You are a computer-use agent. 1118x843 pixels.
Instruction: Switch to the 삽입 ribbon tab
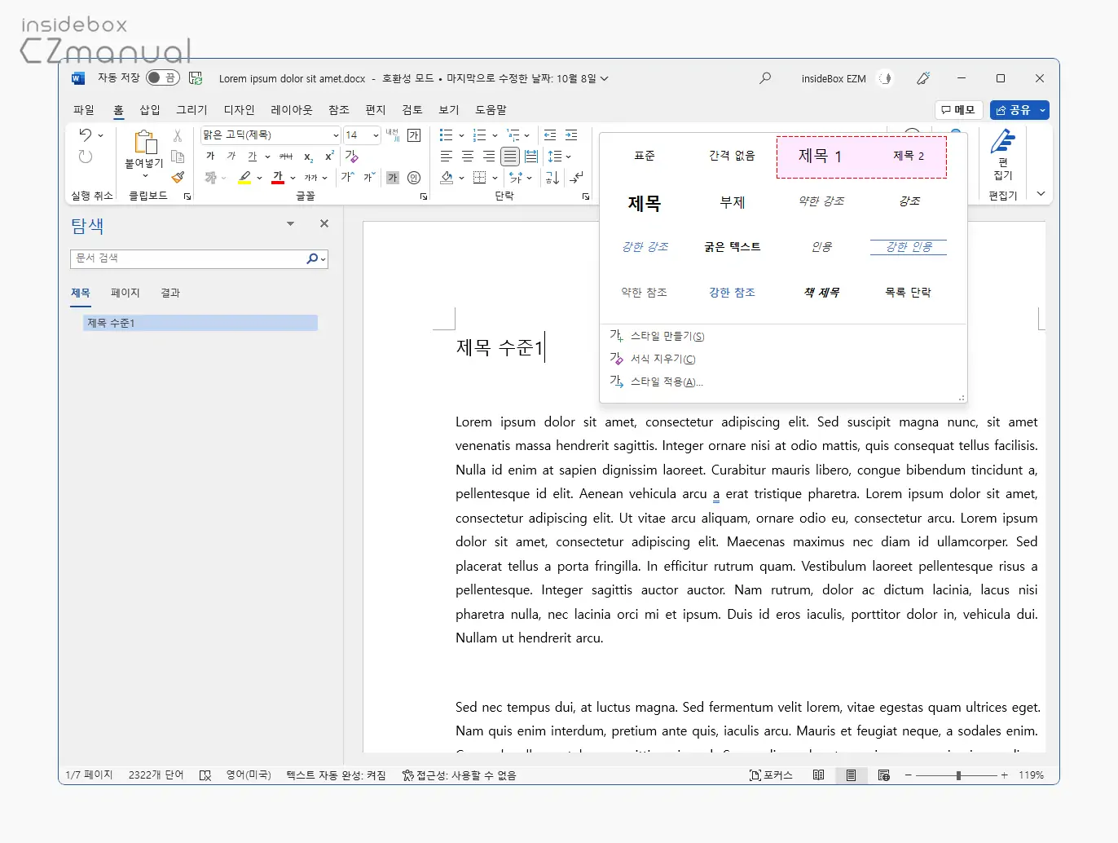[150, 109]
